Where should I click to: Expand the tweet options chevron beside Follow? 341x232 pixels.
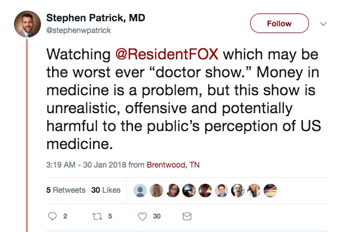323,24
